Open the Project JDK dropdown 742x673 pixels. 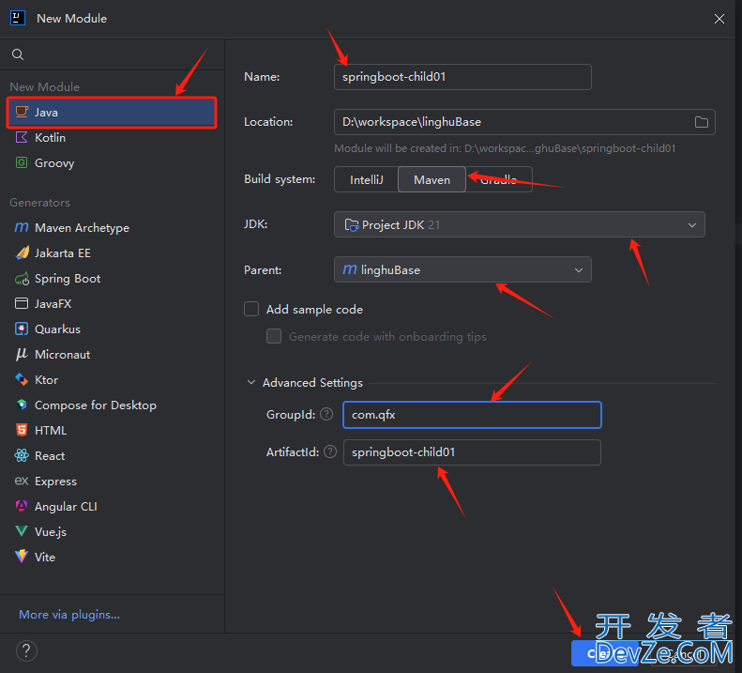coord(520,224)
